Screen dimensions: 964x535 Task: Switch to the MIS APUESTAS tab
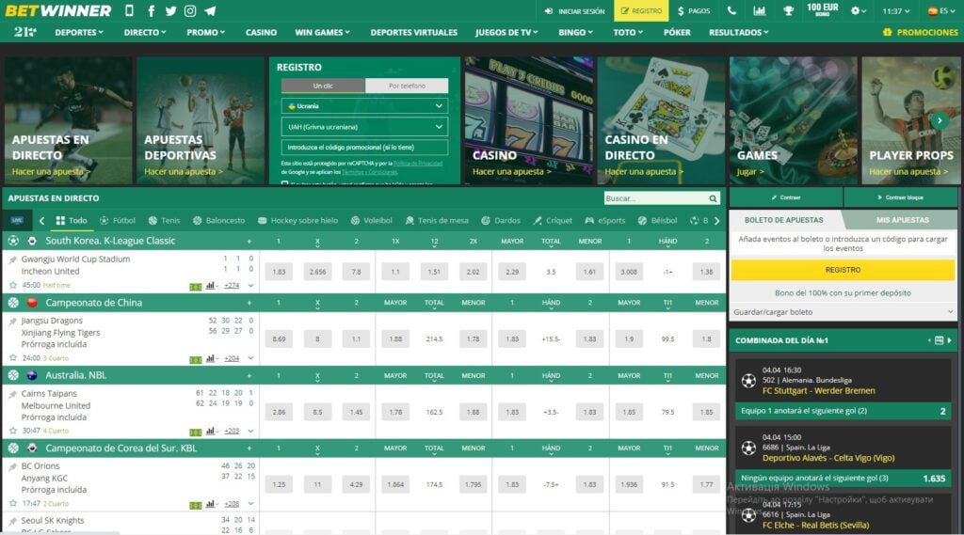pos(902,220)
